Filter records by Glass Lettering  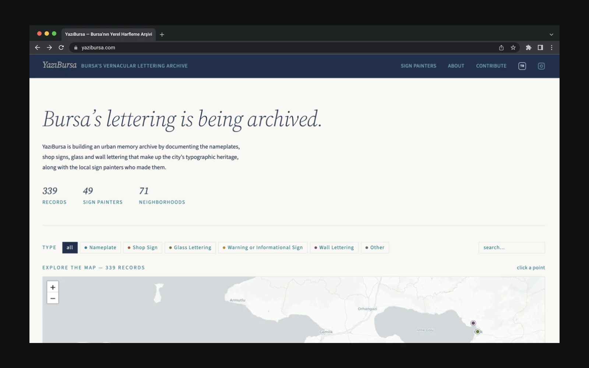[190, 247]
